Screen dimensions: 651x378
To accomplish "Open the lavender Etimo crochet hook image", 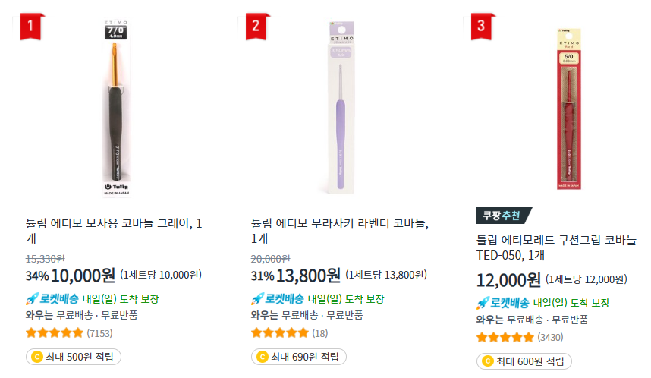I will tap(342, 106).
